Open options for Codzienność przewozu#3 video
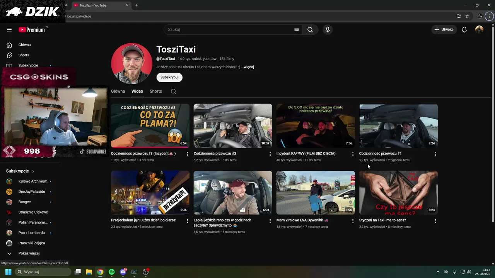 point(188,154)
